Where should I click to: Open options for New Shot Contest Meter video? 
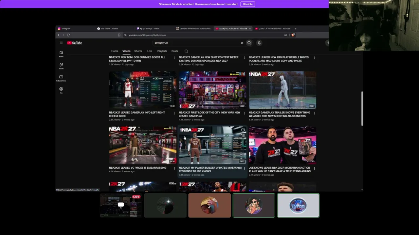pos(245,58)
